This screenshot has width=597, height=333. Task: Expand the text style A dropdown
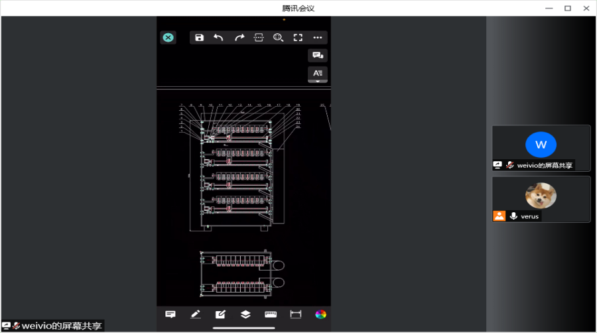(x=318, y=74)
